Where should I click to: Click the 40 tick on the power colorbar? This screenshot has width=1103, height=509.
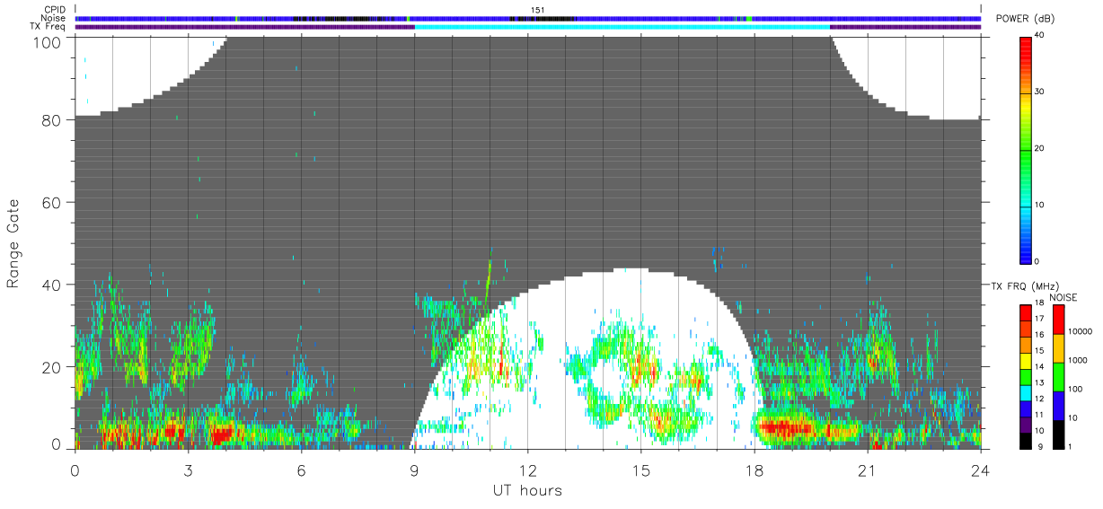[1040, 35]
